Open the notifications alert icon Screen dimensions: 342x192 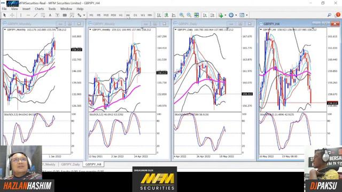point(338,15)
